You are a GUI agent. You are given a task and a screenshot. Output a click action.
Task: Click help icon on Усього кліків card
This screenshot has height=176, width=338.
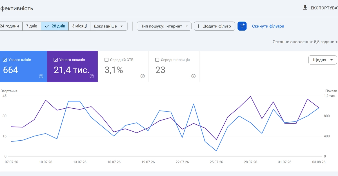[41, 76]
